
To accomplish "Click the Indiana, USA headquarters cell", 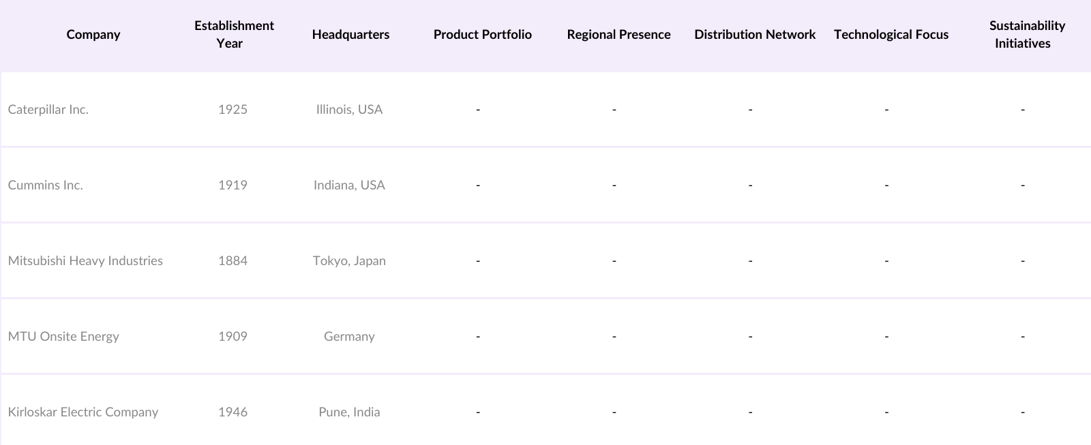I will tap(349, 185).
